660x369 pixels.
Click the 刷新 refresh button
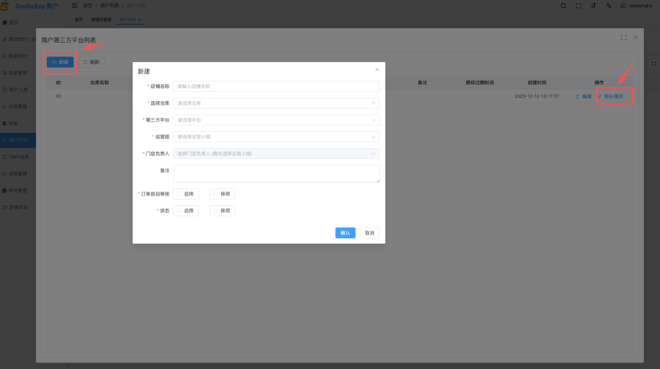pos(91,62)
